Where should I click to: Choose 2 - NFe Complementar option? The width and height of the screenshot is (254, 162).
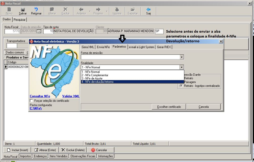pos(133,75)
